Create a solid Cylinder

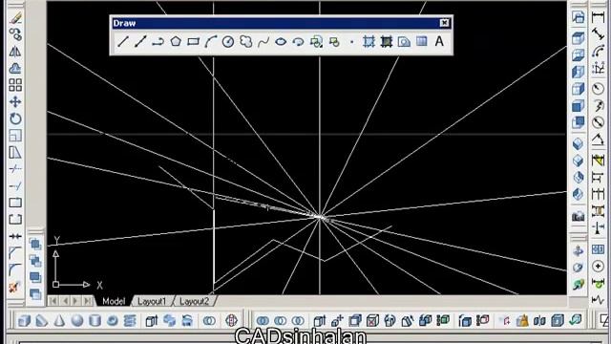(95, 321)
